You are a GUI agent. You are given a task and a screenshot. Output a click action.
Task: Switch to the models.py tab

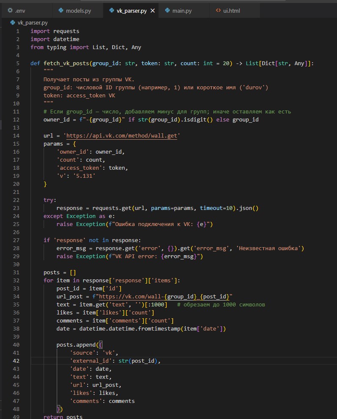point(78,11)
